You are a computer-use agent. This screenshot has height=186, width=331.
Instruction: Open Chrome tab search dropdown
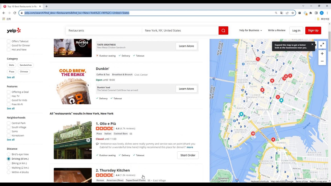[303, 6]
